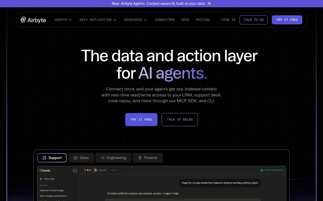The height and width of the screenshot is (201, 323).
Task: Click the 'Connect once' hero description paragraph
Action: click(x=161, y=95)
